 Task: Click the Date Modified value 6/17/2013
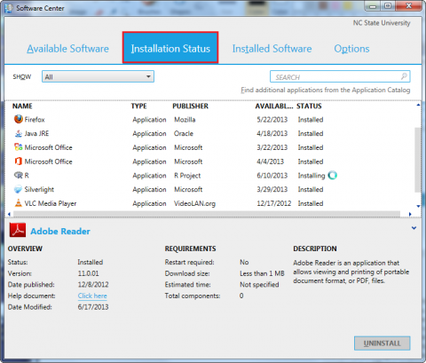(93, 307)
